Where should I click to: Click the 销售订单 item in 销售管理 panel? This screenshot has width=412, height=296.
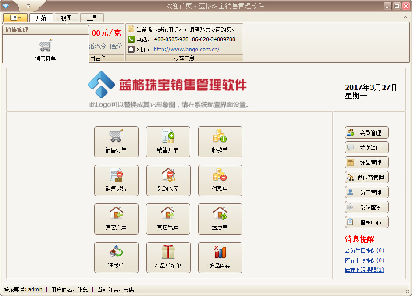(x=46, y=50)
